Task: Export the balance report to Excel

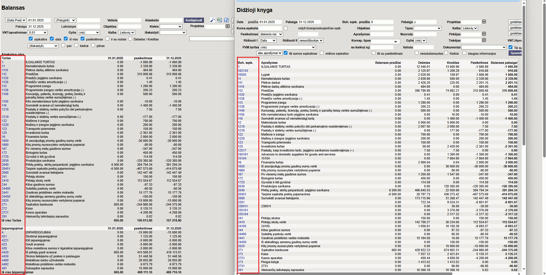Action: [219, 20]
